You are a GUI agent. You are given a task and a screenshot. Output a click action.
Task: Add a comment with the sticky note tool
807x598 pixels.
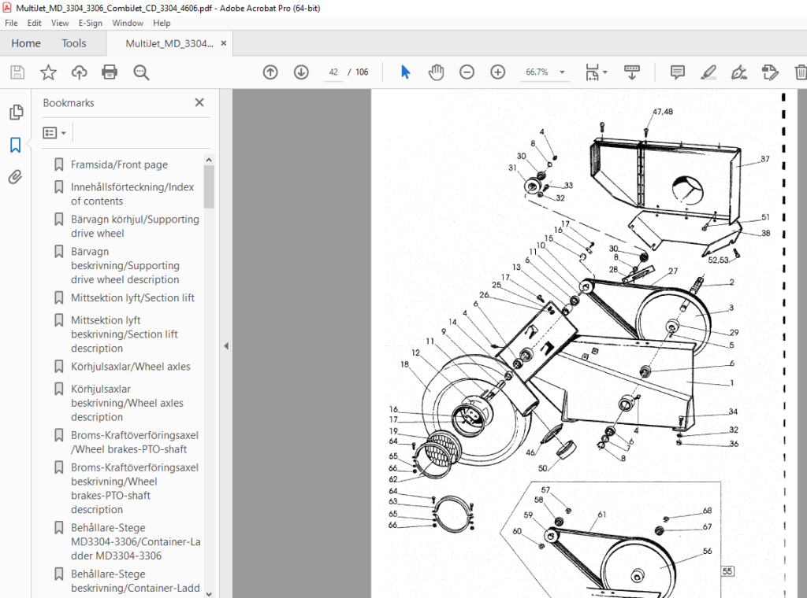point(677,72)
